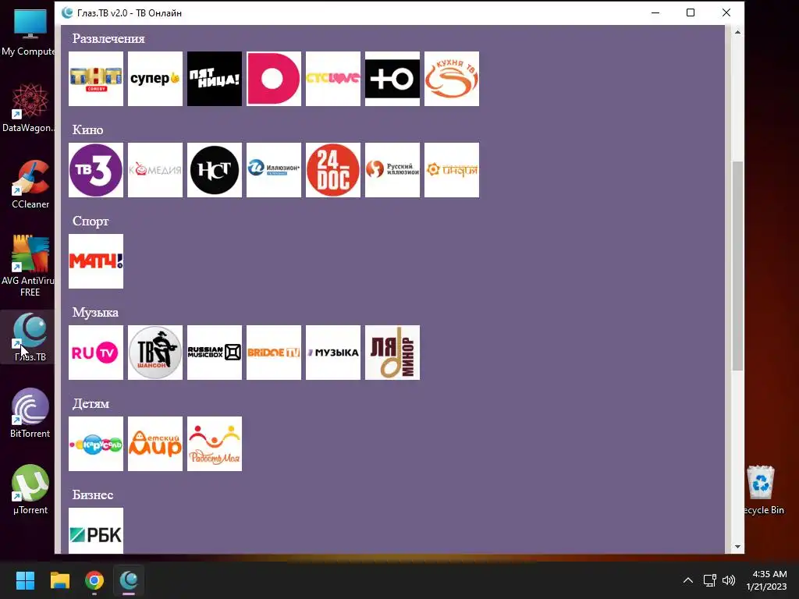
Task: Open the Пятница! channel
Action: coord(215,79)
